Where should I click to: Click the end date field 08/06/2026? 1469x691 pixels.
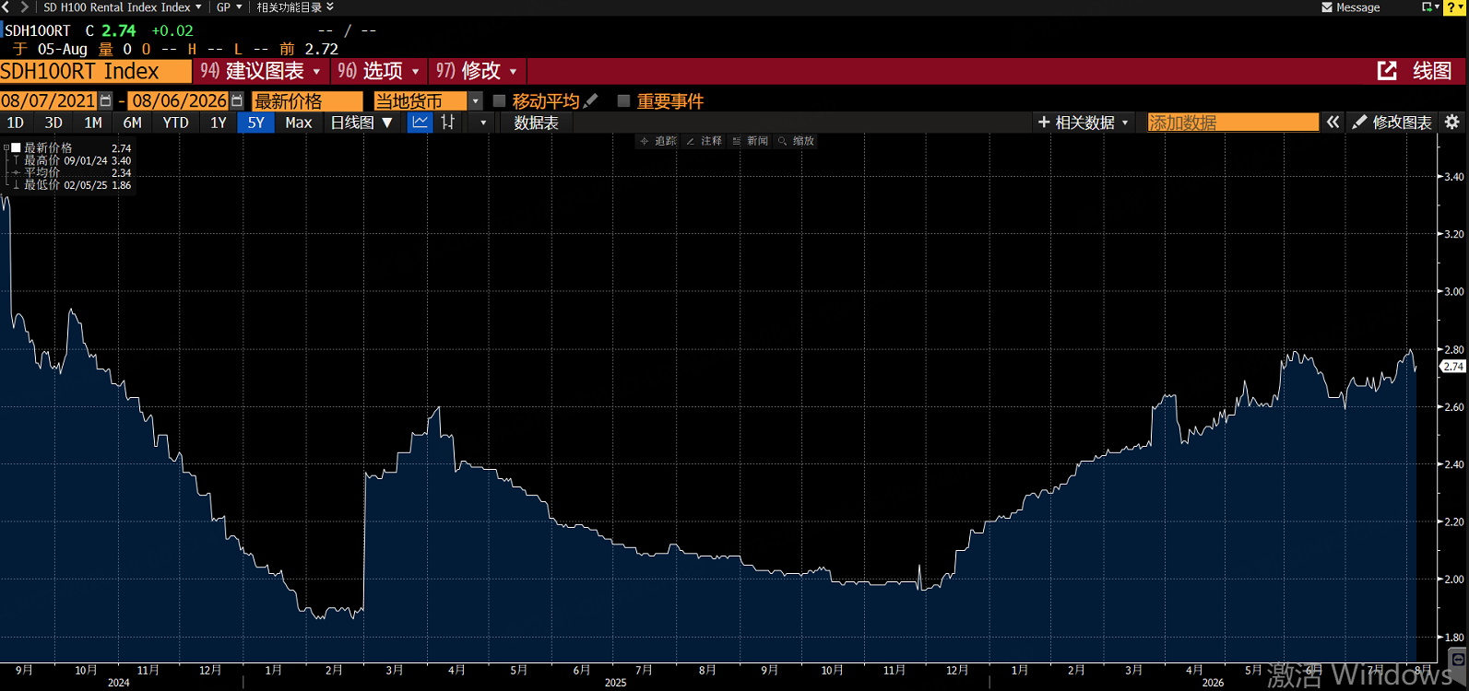pos(179,100)
